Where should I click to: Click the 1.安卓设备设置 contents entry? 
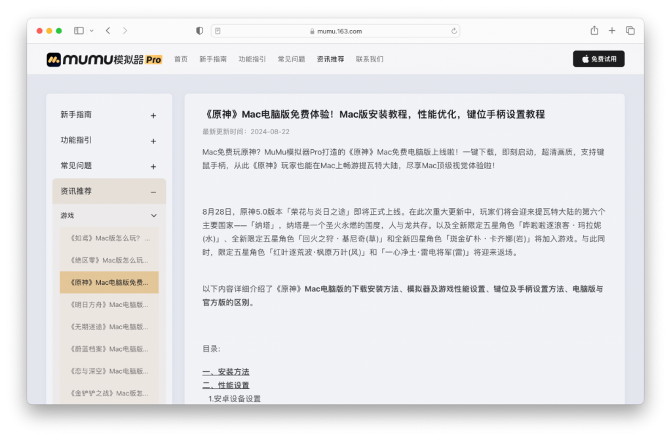235,399
